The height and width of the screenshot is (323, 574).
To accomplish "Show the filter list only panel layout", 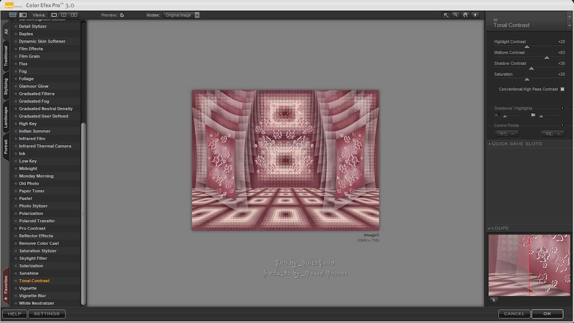I will pyautogui.click(x=13, y=15).
